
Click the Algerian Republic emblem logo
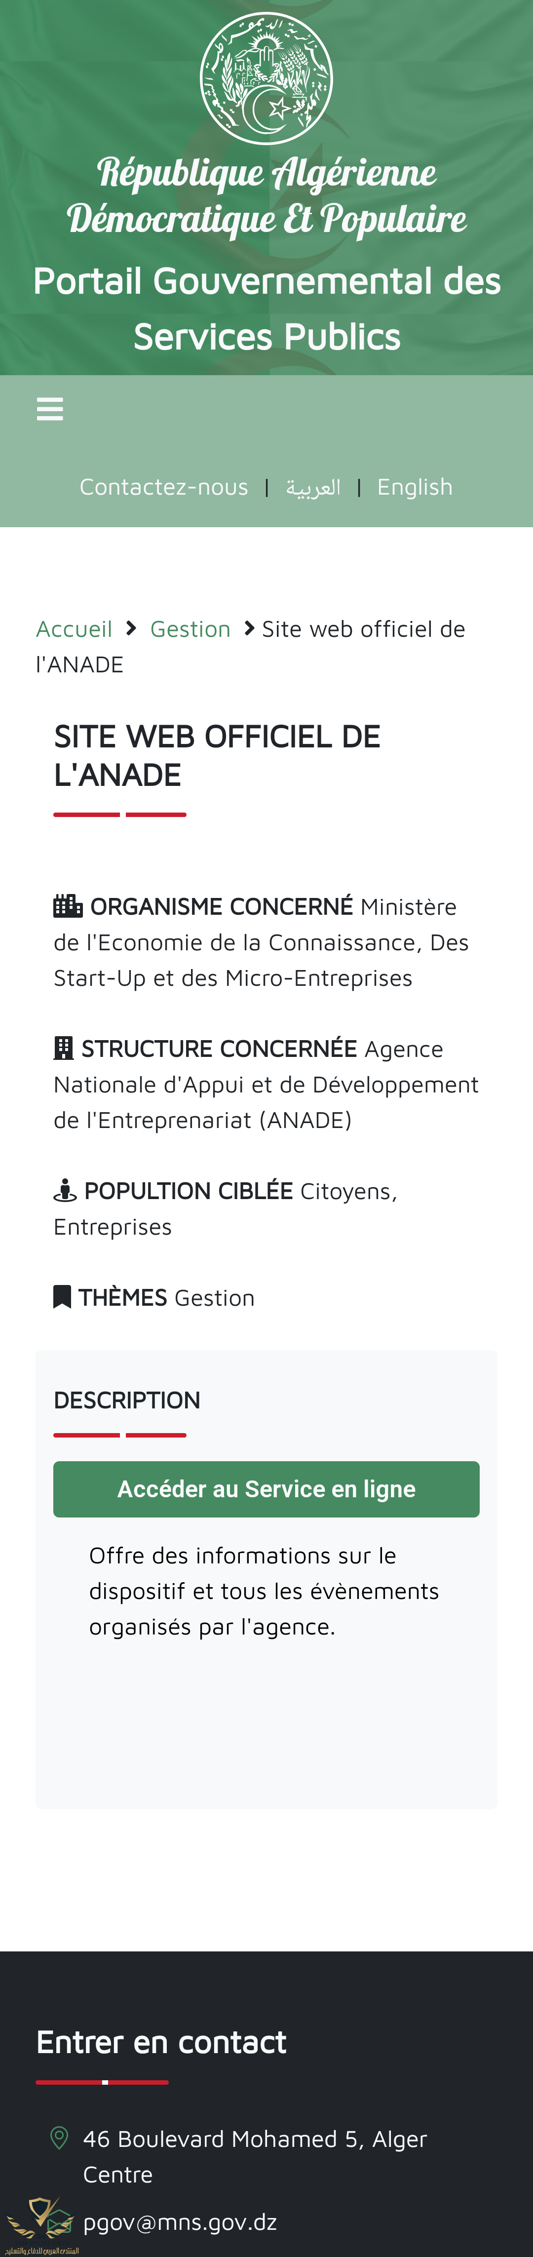point(266,78)
